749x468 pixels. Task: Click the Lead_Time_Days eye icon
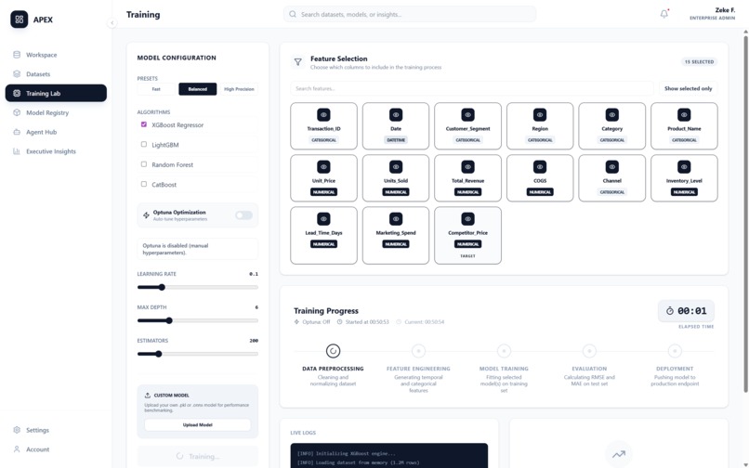click(x=323, y=219)
